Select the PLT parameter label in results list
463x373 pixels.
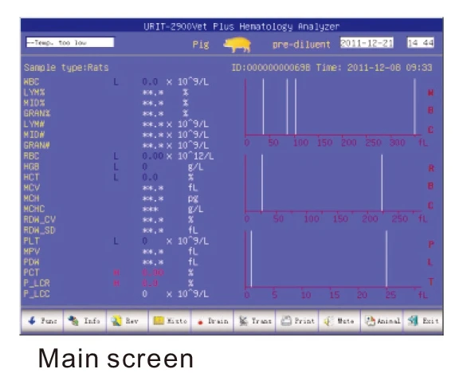click(31, 241)
